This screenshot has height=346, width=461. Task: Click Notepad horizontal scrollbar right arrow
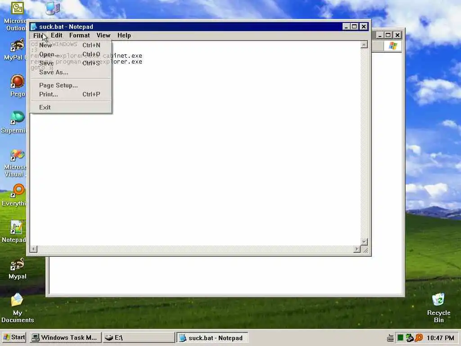357,249
